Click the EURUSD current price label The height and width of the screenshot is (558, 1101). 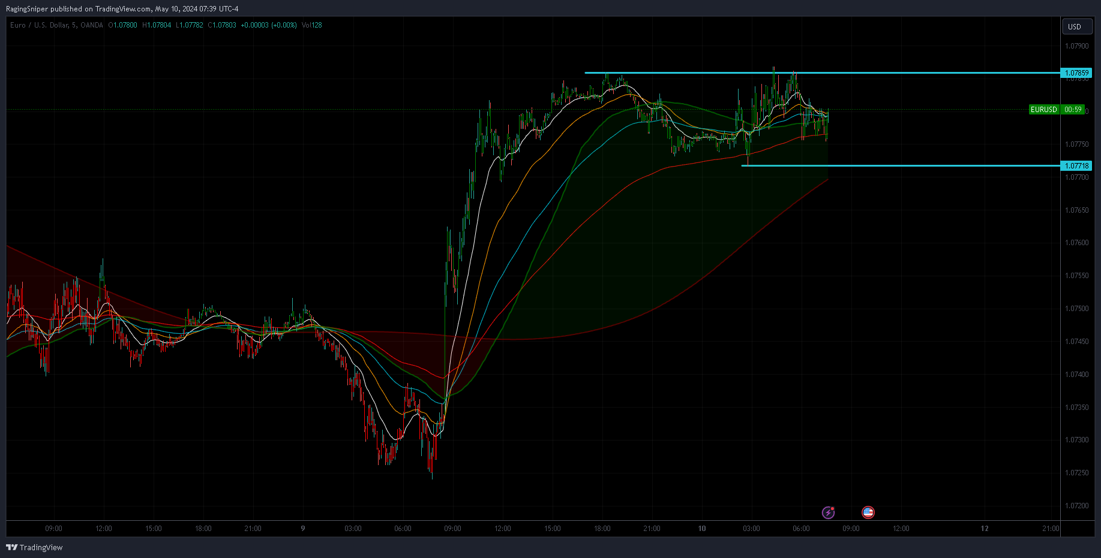click(x=1044, y=110)
